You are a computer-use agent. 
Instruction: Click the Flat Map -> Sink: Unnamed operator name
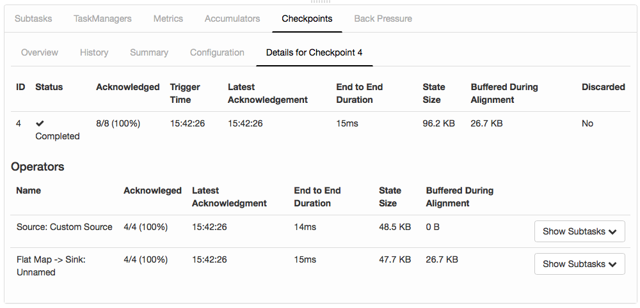51,266
